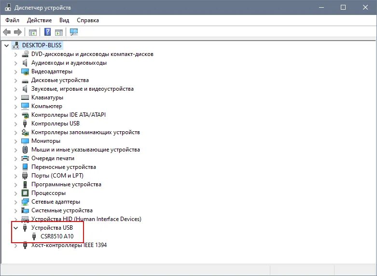Screen dimensions: 377x276
Task: Select Контроллеры IDE ATA/ATAPI label
Action: click(x=69, y=115)
